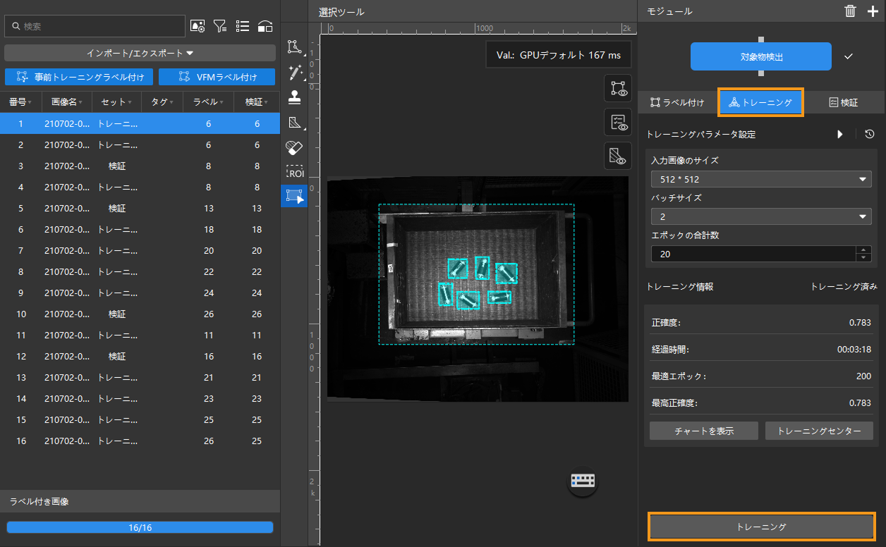Pick the eraser tool
886x547 pixels.
point(294,147)
